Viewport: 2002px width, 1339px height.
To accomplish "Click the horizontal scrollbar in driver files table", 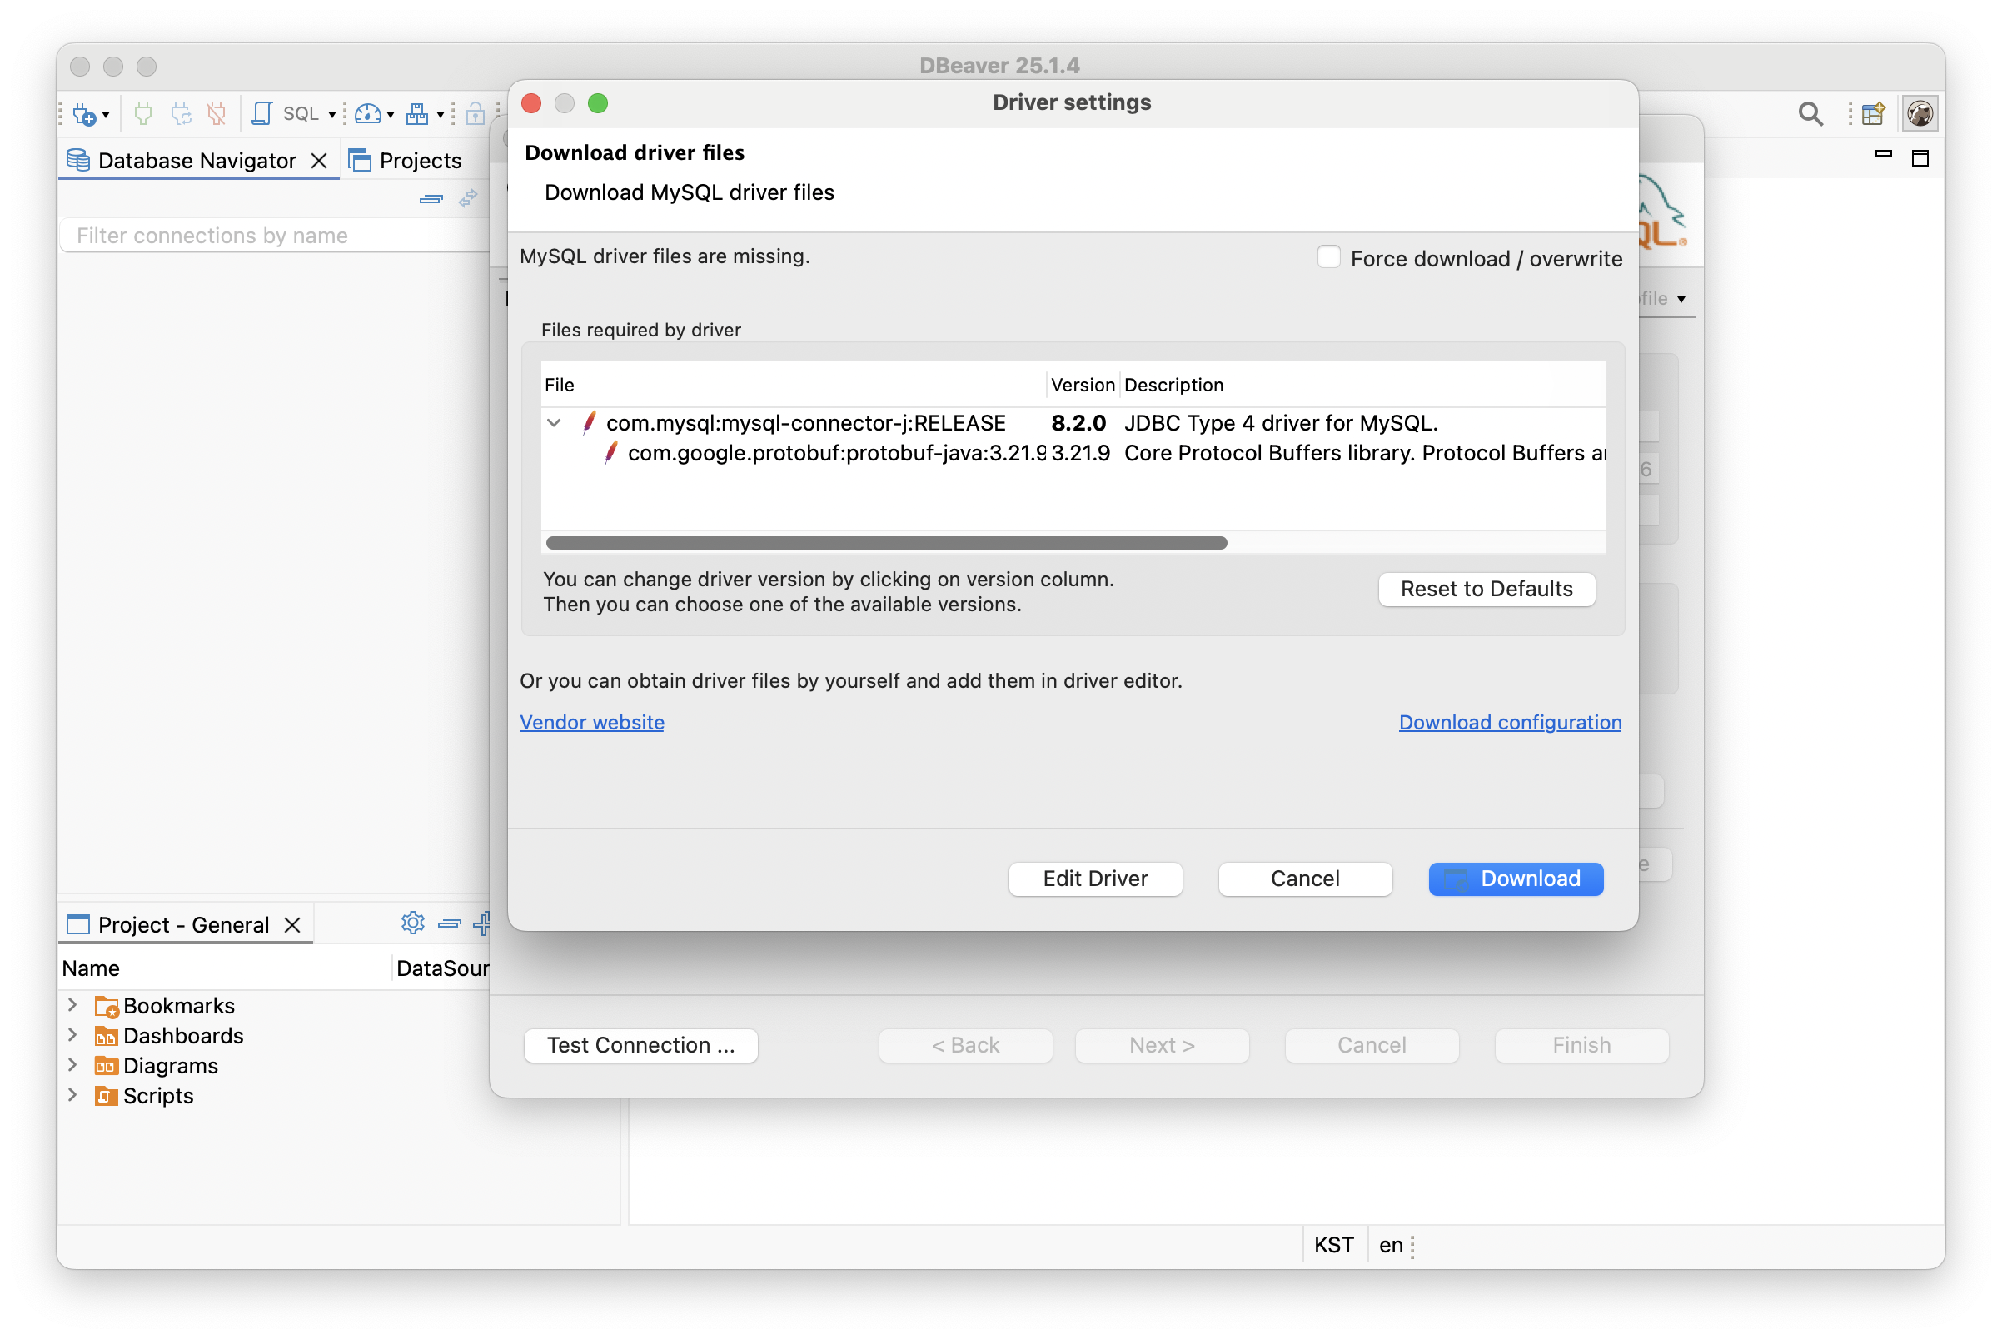I will (886, 543).
